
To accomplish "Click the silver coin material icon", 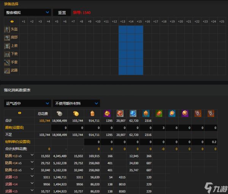I will pyautogui.click(x=59, y=113).
